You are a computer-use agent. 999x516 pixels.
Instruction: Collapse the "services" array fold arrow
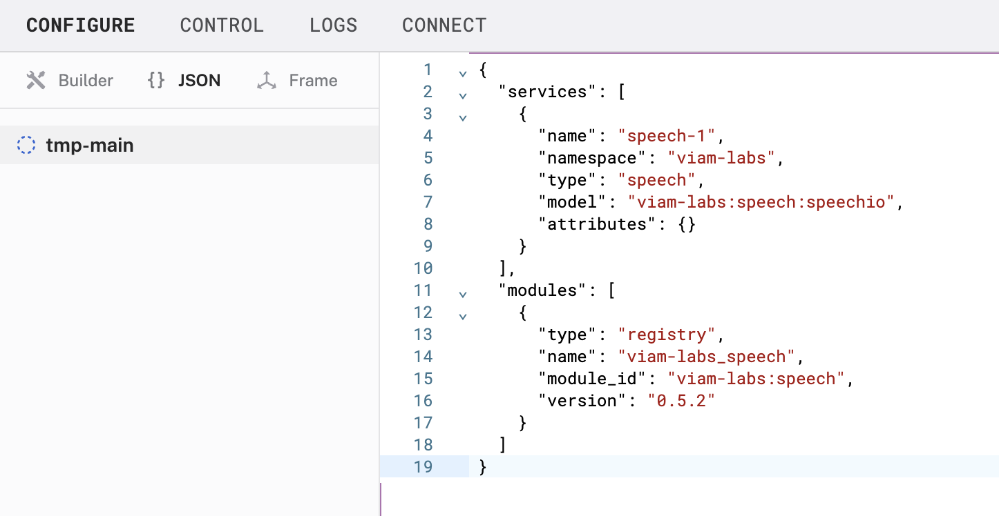click(462, 94)
